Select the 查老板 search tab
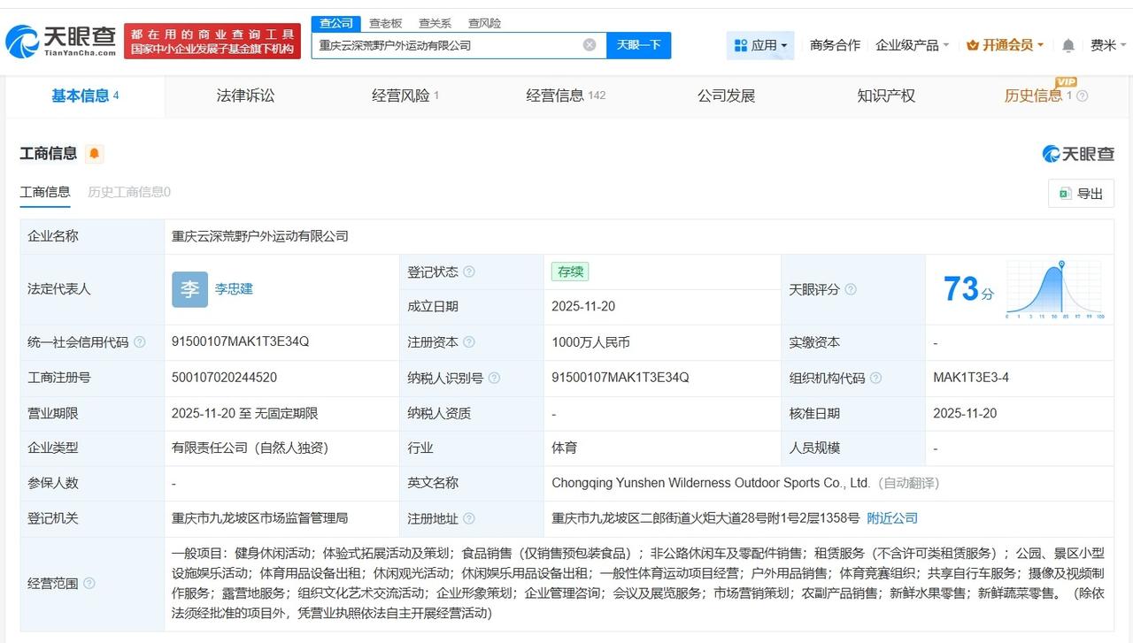The height and width of the screenshot is (643, 1133). coord(385,24)
